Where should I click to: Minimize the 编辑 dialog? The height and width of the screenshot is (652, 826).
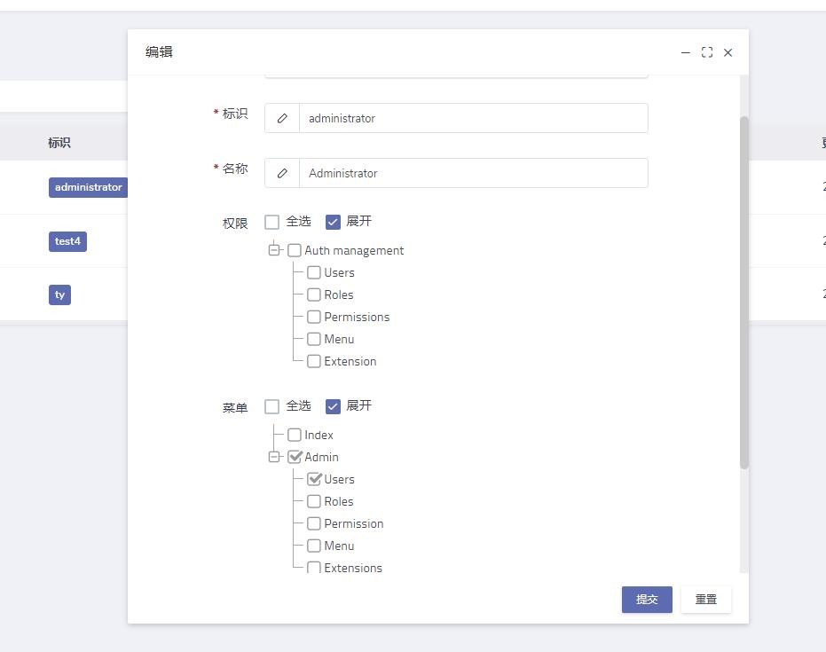[x=686, y=52]
